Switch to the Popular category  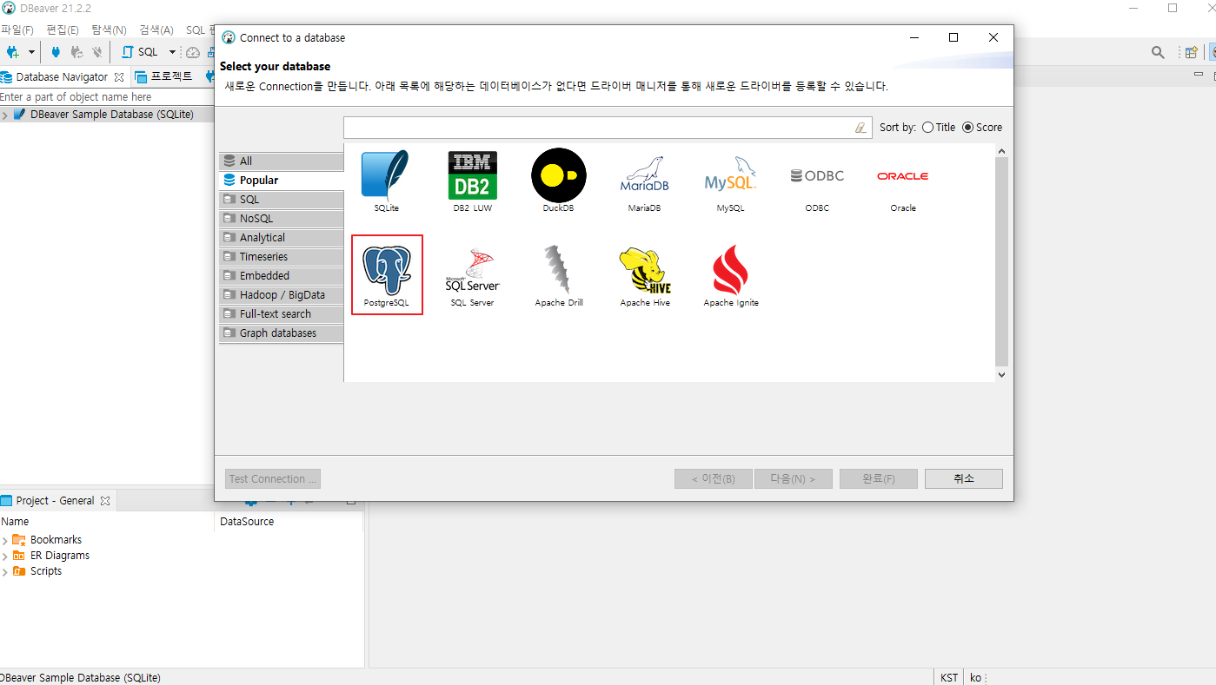282,181
